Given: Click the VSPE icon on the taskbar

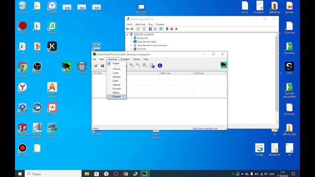Looking at the screenshot, I should click(x=145, y=174).
